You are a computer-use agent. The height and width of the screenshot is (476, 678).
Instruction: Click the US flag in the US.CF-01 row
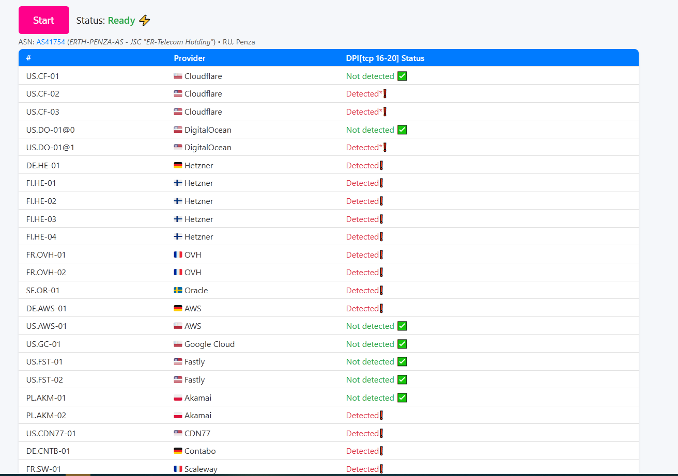(178, 76)
